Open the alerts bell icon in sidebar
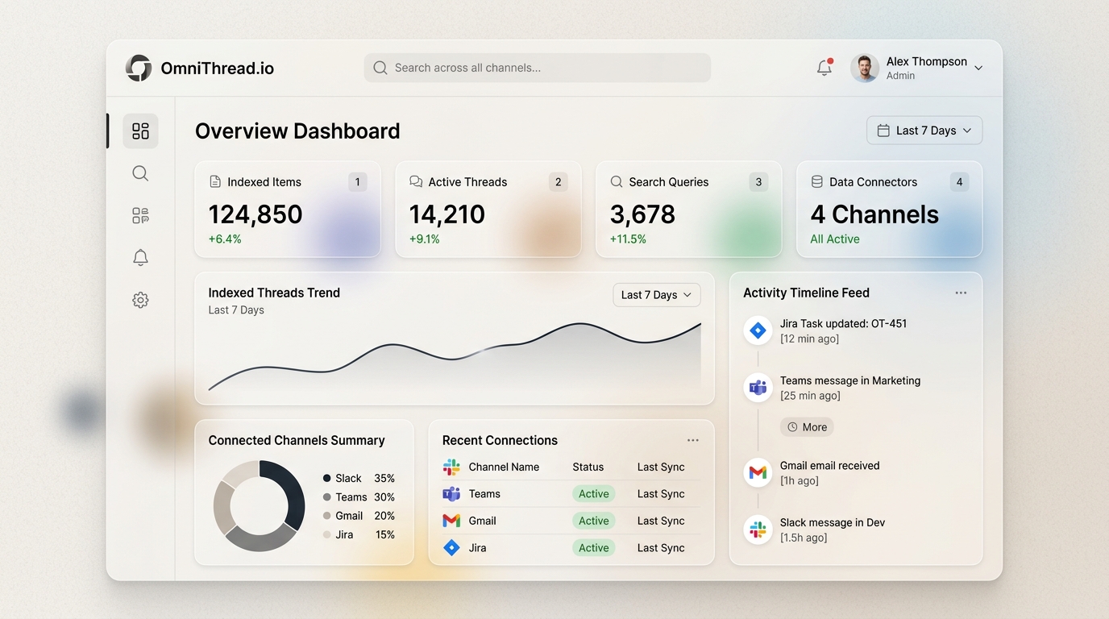This screenshot has height=619, width=1109. point(140,257)
